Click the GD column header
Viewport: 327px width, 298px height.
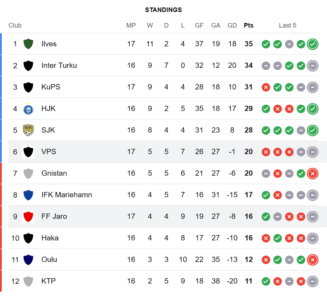tap(232, 25)
